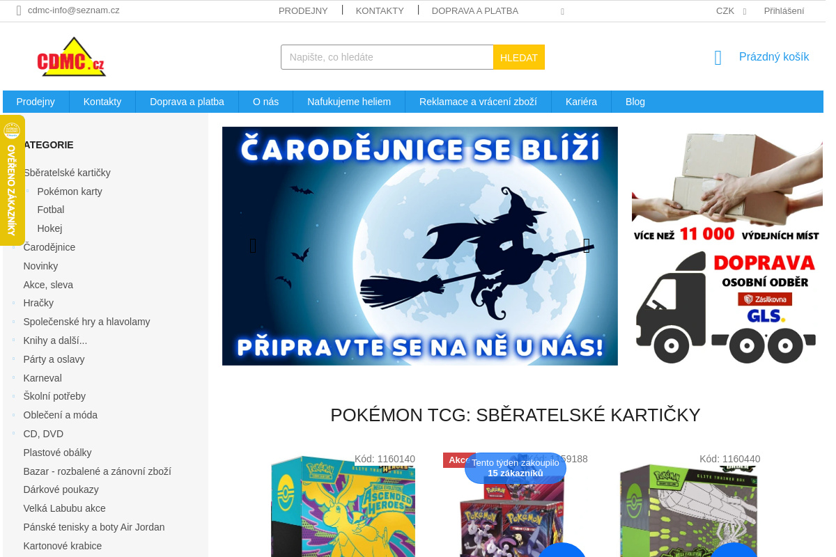Expand the Párty a oslavy category
This screenshot has height=557, width=836.
pos(14,359)
